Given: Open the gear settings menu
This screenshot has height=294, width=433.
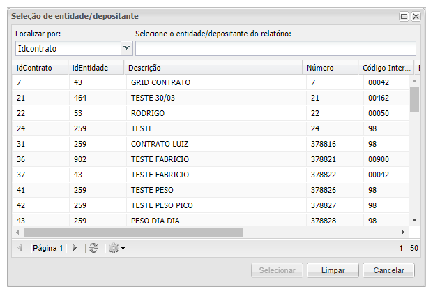Looking at the screenshot, I should (115, 248).
